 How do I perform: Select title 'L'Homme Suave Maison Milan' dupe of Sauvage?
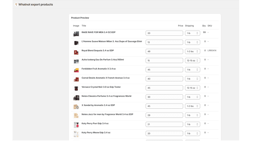point(112,41)
